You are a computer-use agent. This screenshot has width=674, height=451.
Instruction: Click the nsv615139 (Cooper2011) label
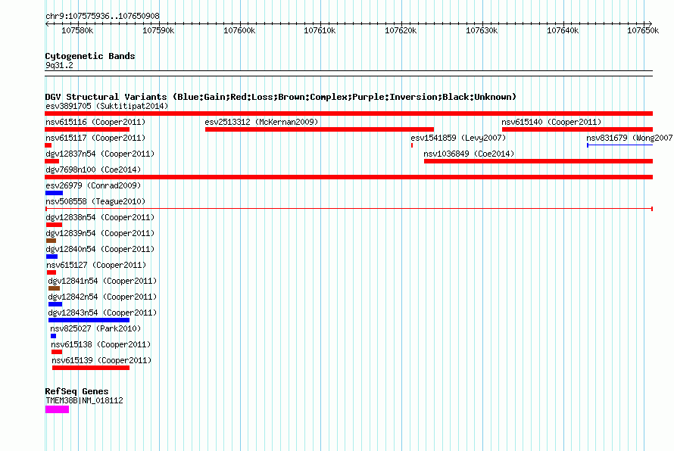(x=102, y=360)
